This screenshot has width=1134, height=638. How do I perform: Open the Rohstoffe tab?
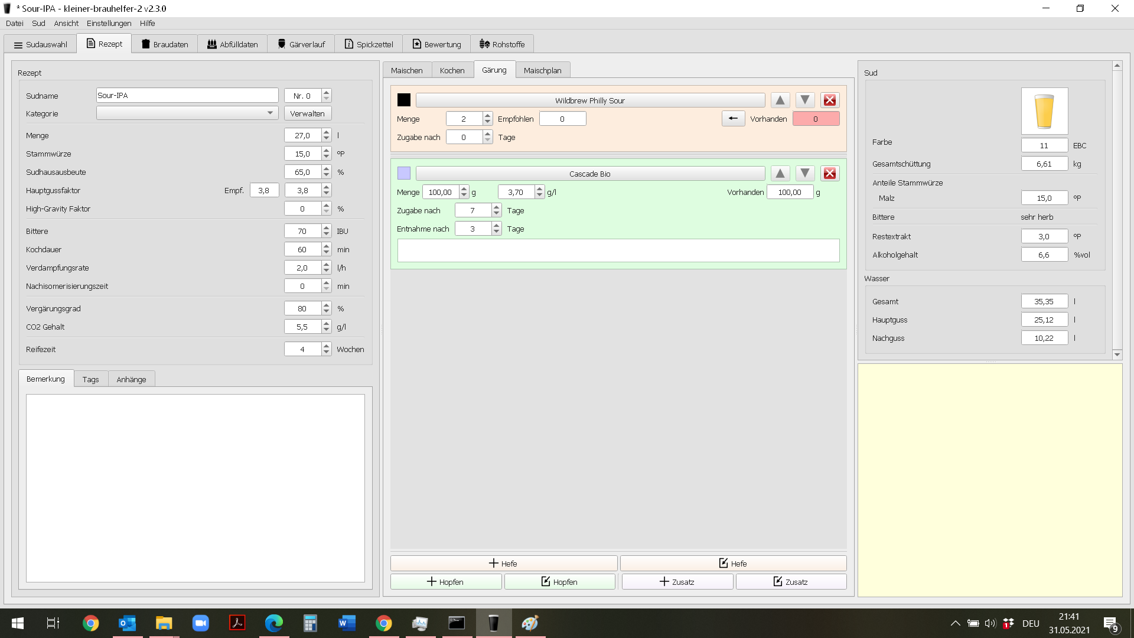502,44
